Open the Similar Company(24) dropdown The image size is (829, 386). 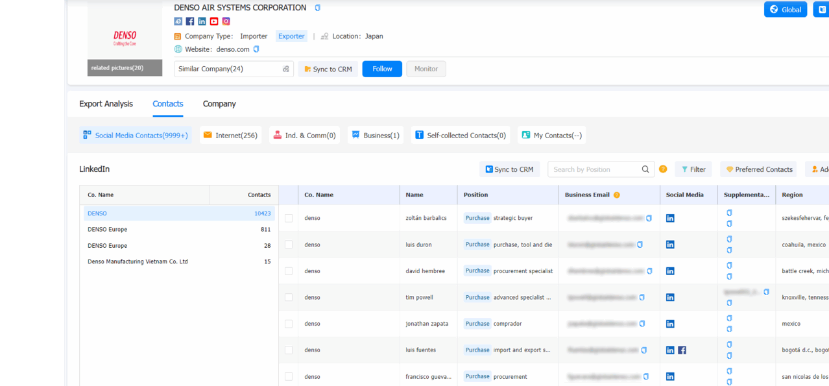click(234, 69)
